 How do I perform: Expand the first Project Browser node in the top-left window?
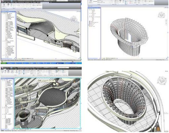pyautogui.click(x=2, y=13)
